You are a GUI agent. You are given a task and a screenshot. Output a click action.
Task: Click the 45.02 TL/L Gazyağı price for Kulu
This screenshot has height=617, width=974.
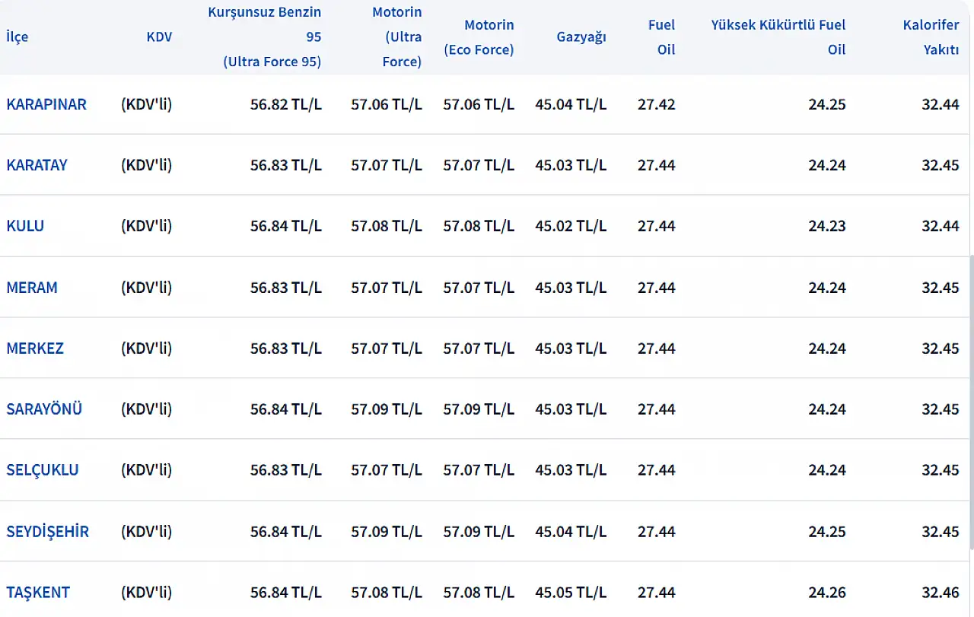coord(571,226)
